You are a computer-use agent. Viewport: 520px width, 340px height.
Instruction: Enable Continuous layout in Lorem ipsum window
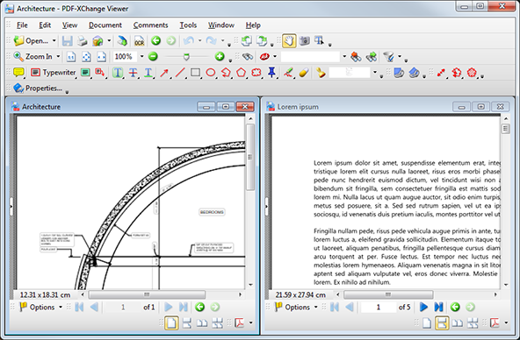(x=442, y=322)
